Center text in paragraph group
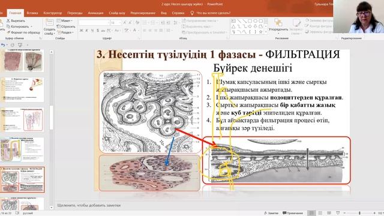 click(150, 31)
